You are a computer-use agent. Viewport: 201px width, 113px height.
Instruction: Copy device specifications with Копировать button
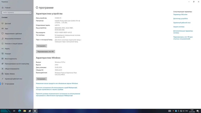(x=41, y=46)
